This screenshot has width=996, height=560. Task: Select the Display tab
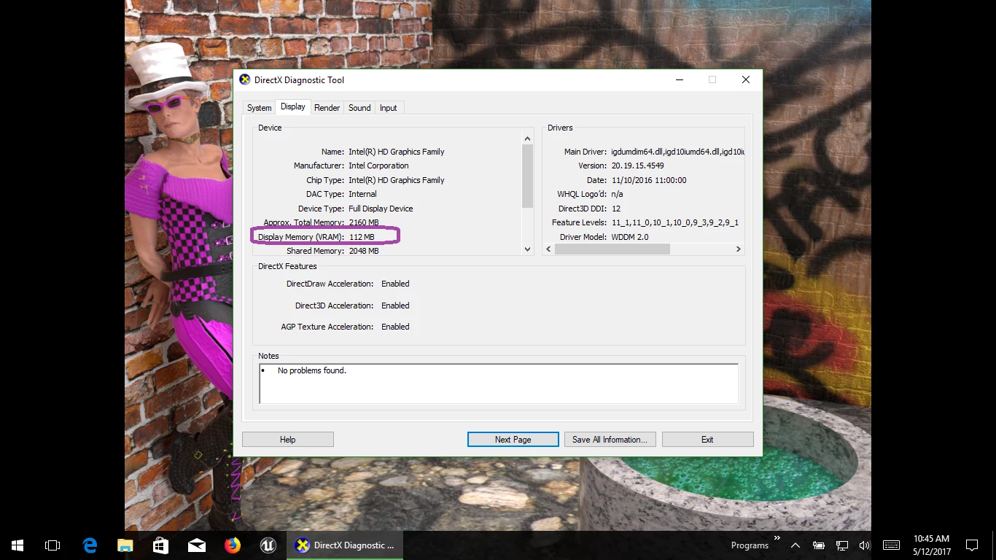(293, 106)
